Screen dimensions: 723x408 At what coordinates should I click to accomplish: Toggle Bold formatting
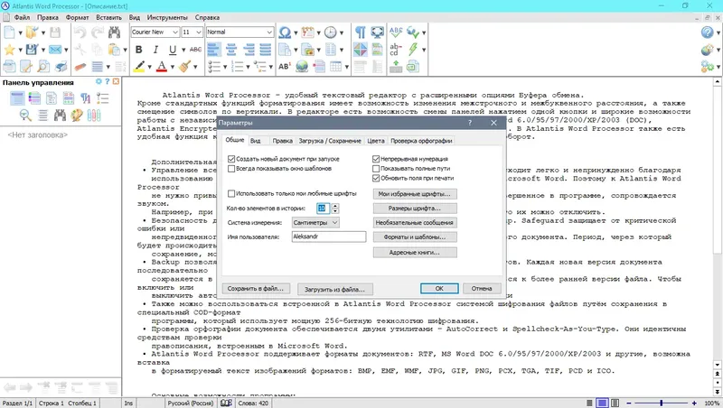139,50
